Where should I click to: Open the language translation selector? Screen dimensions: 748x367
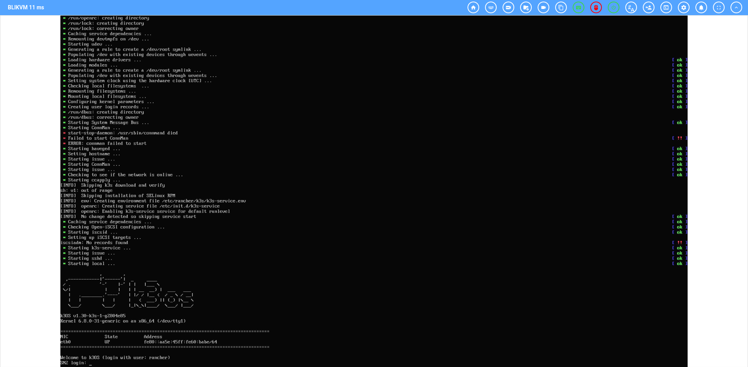(631, 7)
